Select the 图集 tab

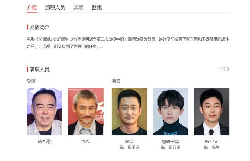(x=96, y=7)
